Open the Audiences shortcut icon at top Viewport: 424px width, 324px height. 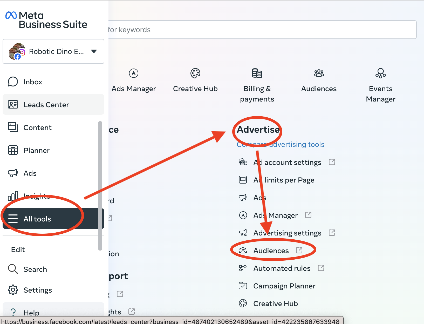click(319, 73)
